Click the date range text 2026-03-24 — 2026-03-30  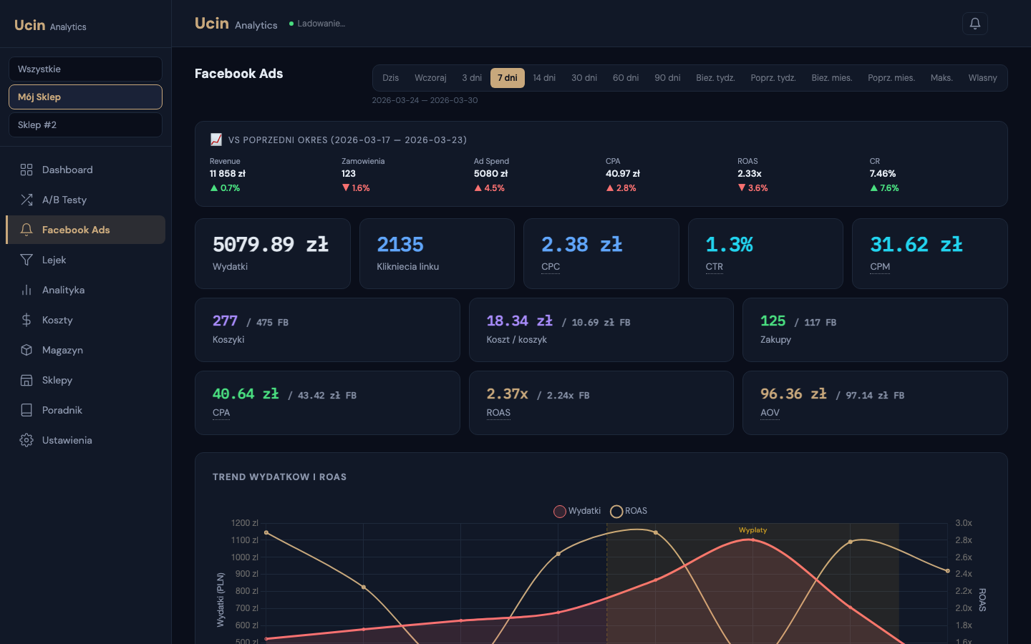click(x=425, y=100)
